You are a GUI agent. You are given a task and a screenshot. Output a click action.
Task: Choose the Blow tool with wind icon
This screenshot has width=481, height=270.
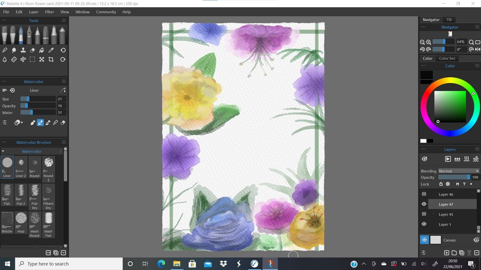point(23,60)
